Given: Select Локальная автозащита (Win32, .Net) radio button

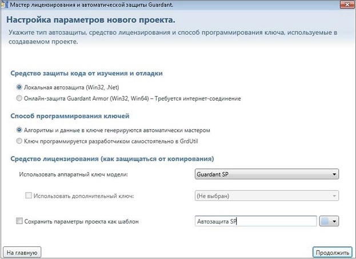Looking at the screenshot, I should click(x=20, y=87).
